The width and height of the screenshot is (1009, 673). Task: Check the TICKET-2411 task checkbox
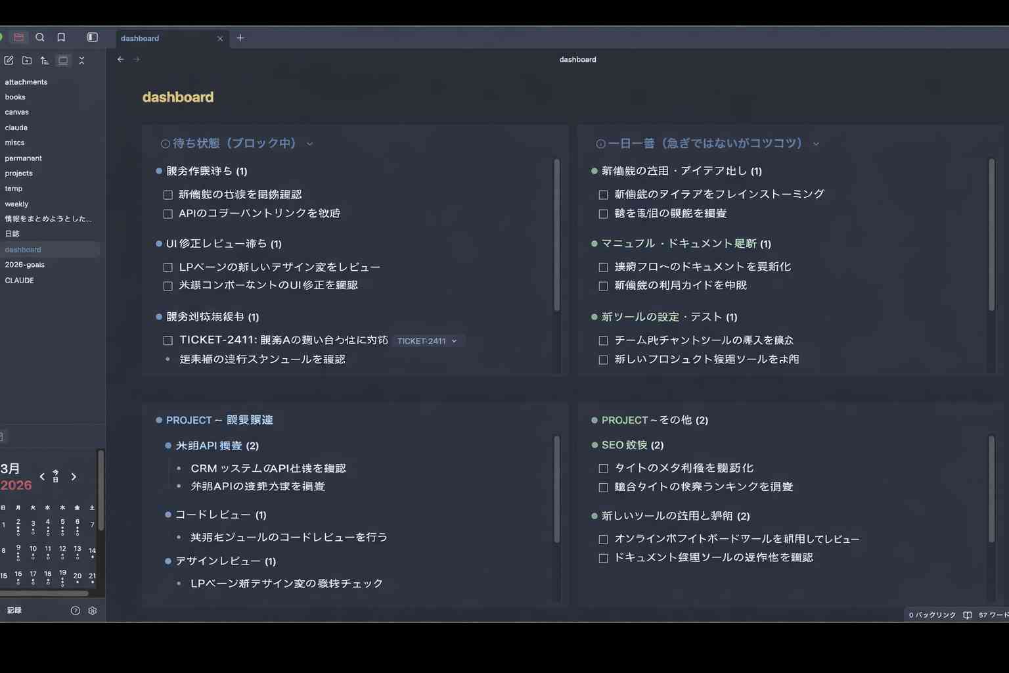pos(168,340)
